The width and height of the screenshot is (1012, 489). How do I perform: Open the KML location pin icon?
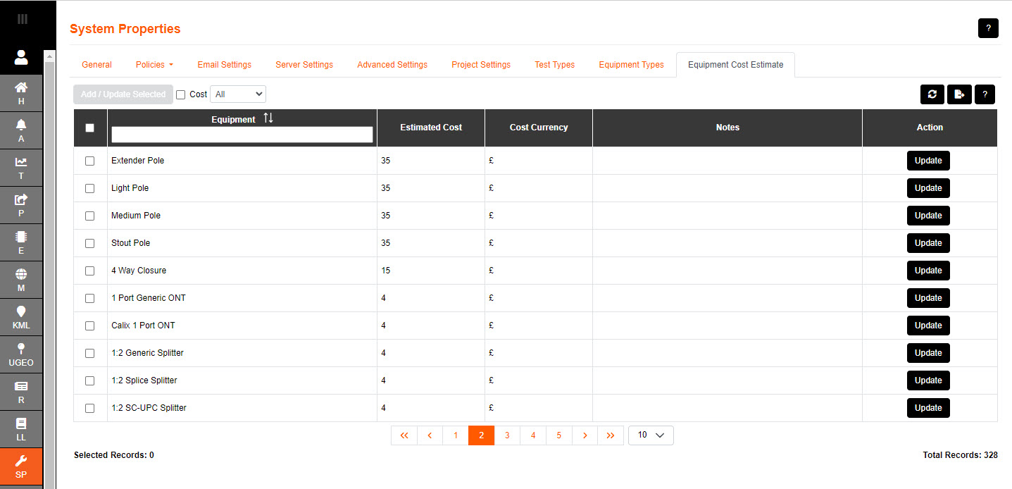click(x=21, y=317)
